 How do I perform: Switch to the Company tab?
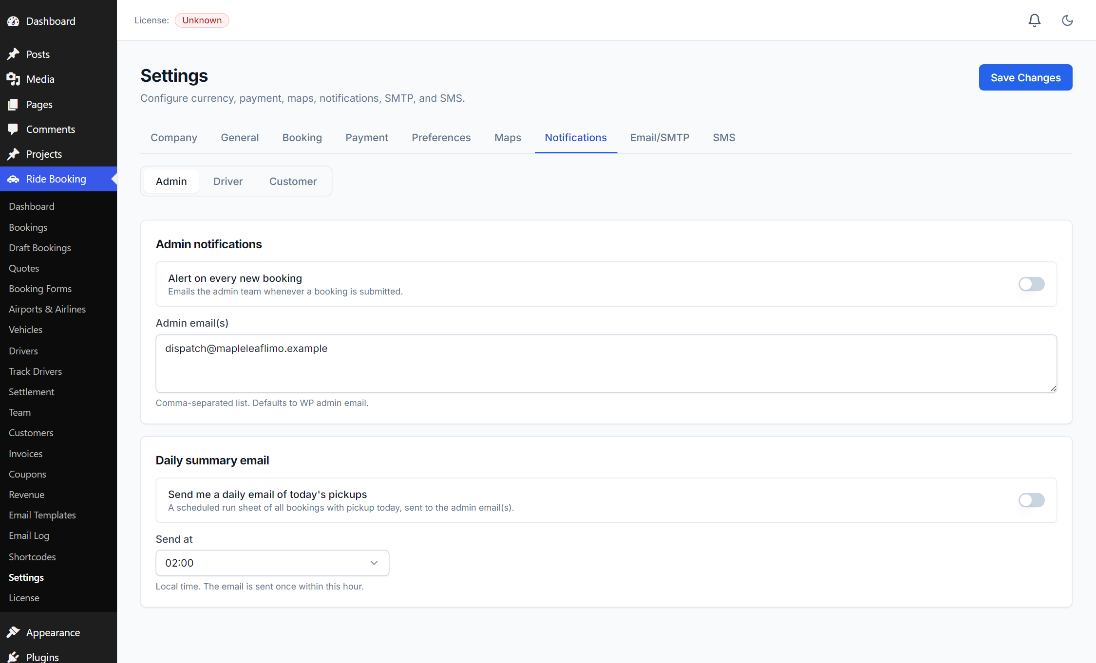click(x=174, y=138)
